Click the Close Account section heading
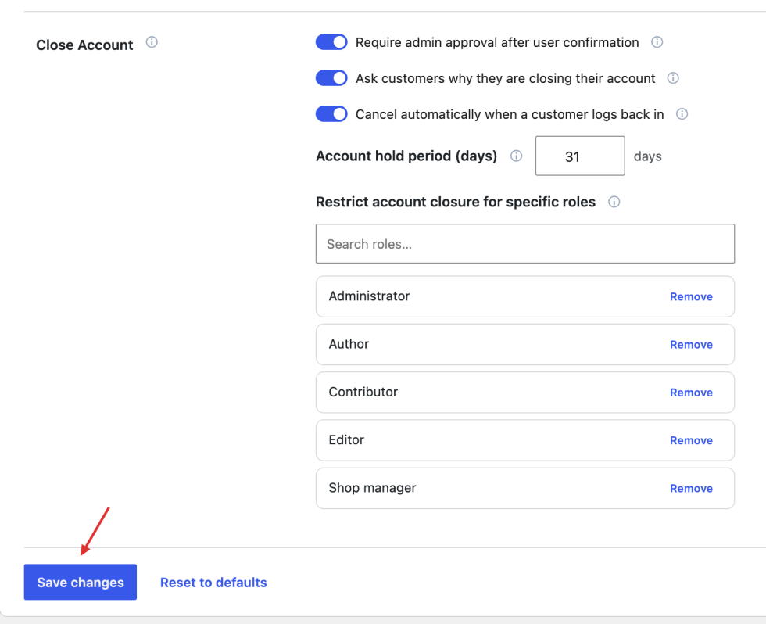766x624 pixels. (84, 45)
